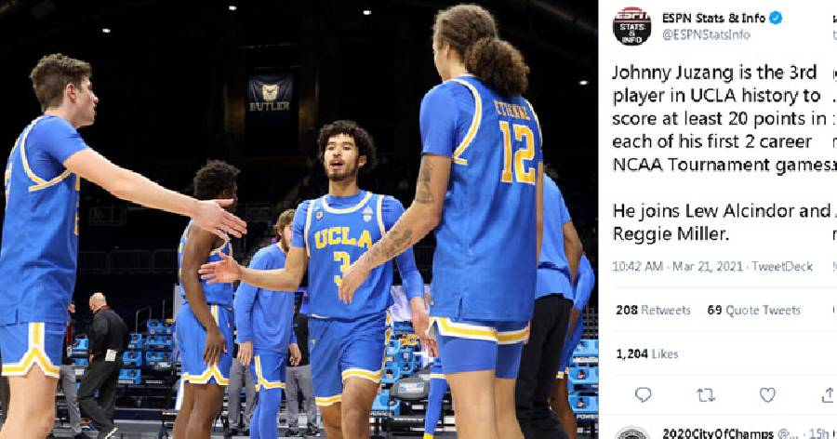The image size is (837, 439).
Task: Select the Johnny Juzang tweet text
Action: 724,153
